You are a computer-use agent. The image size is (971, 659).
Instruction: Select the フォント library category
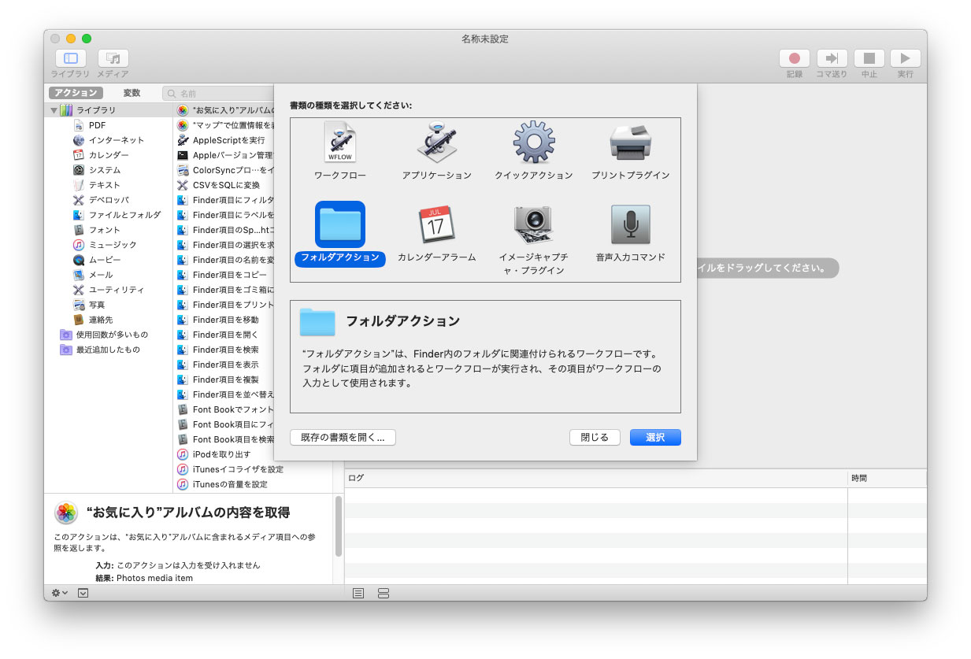coord(97,230)
